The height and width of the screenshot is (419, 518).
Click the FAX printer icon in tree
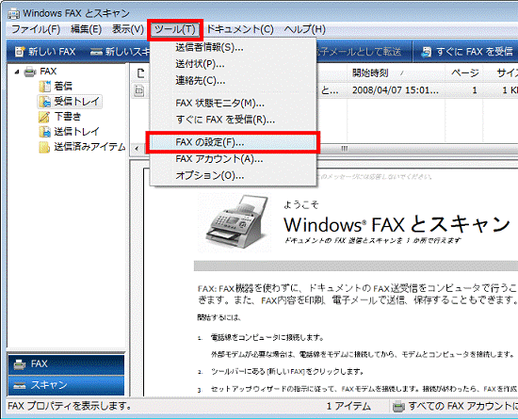point(30,72)
